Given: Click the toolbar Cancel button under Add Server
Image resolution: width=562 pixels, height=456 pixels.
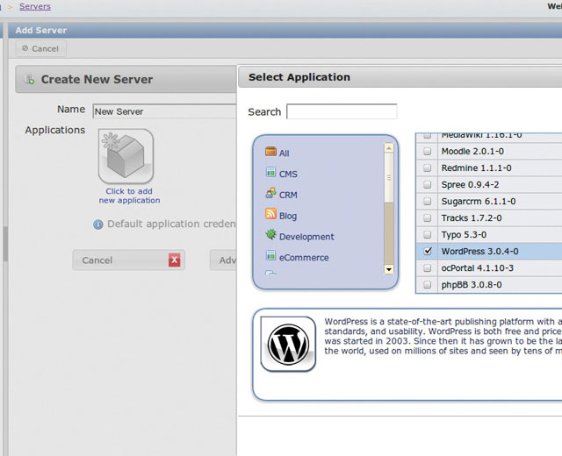Looking at the screenshot, I should [40, 48].
